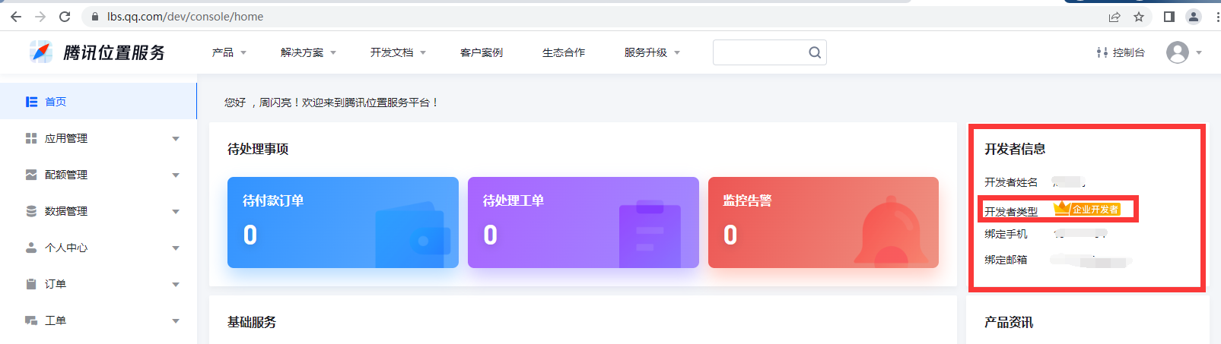Viewport: 1221px width, 344px height.
Task: Click the 配额管理 chart icon
Action: pos(31,175)
